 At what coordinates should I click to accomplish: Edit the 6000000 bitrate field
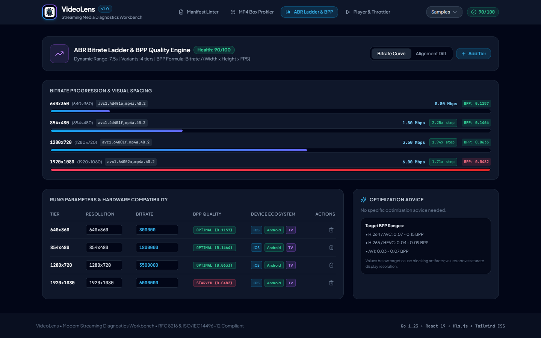[157, 283]
